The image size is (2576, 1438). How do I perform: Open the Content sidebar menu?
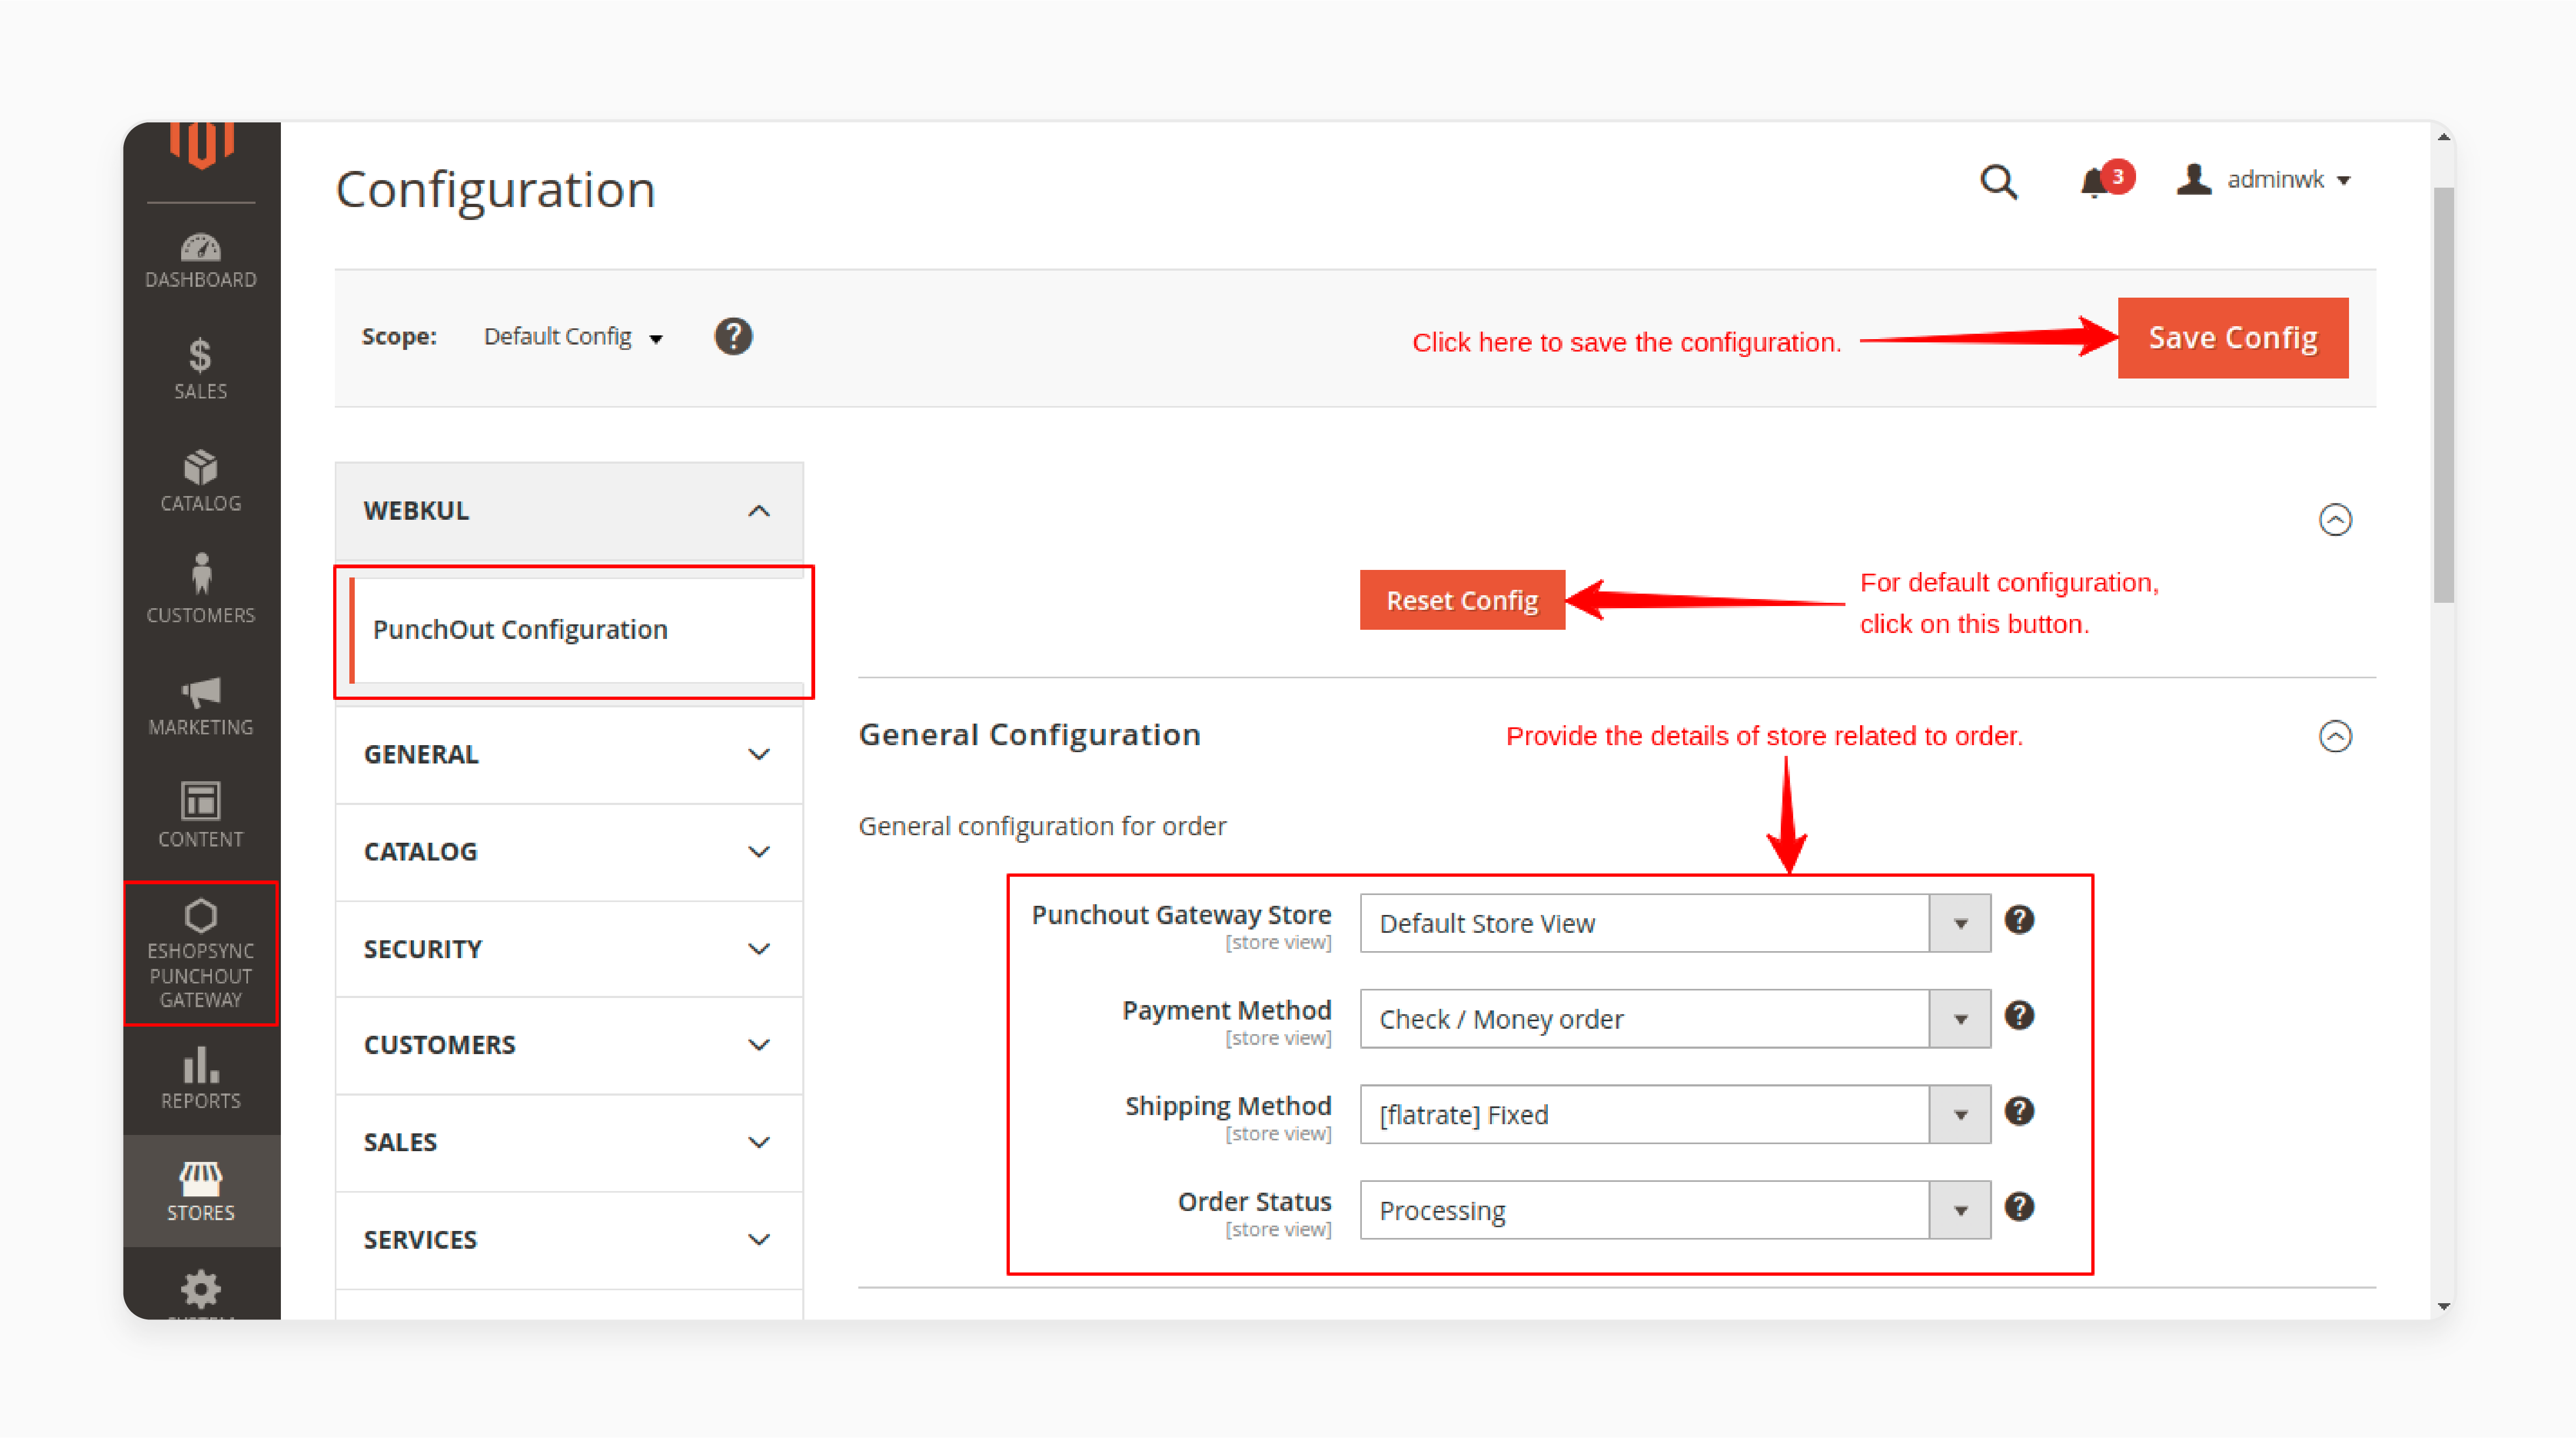201,815
